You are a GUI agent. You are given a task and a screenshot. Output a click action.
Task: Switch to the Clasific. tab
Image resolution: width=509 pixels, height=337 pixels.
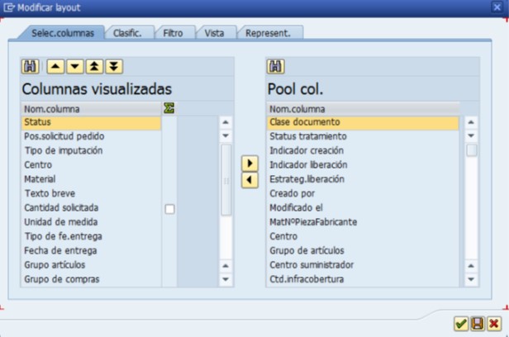click(127, 33)
